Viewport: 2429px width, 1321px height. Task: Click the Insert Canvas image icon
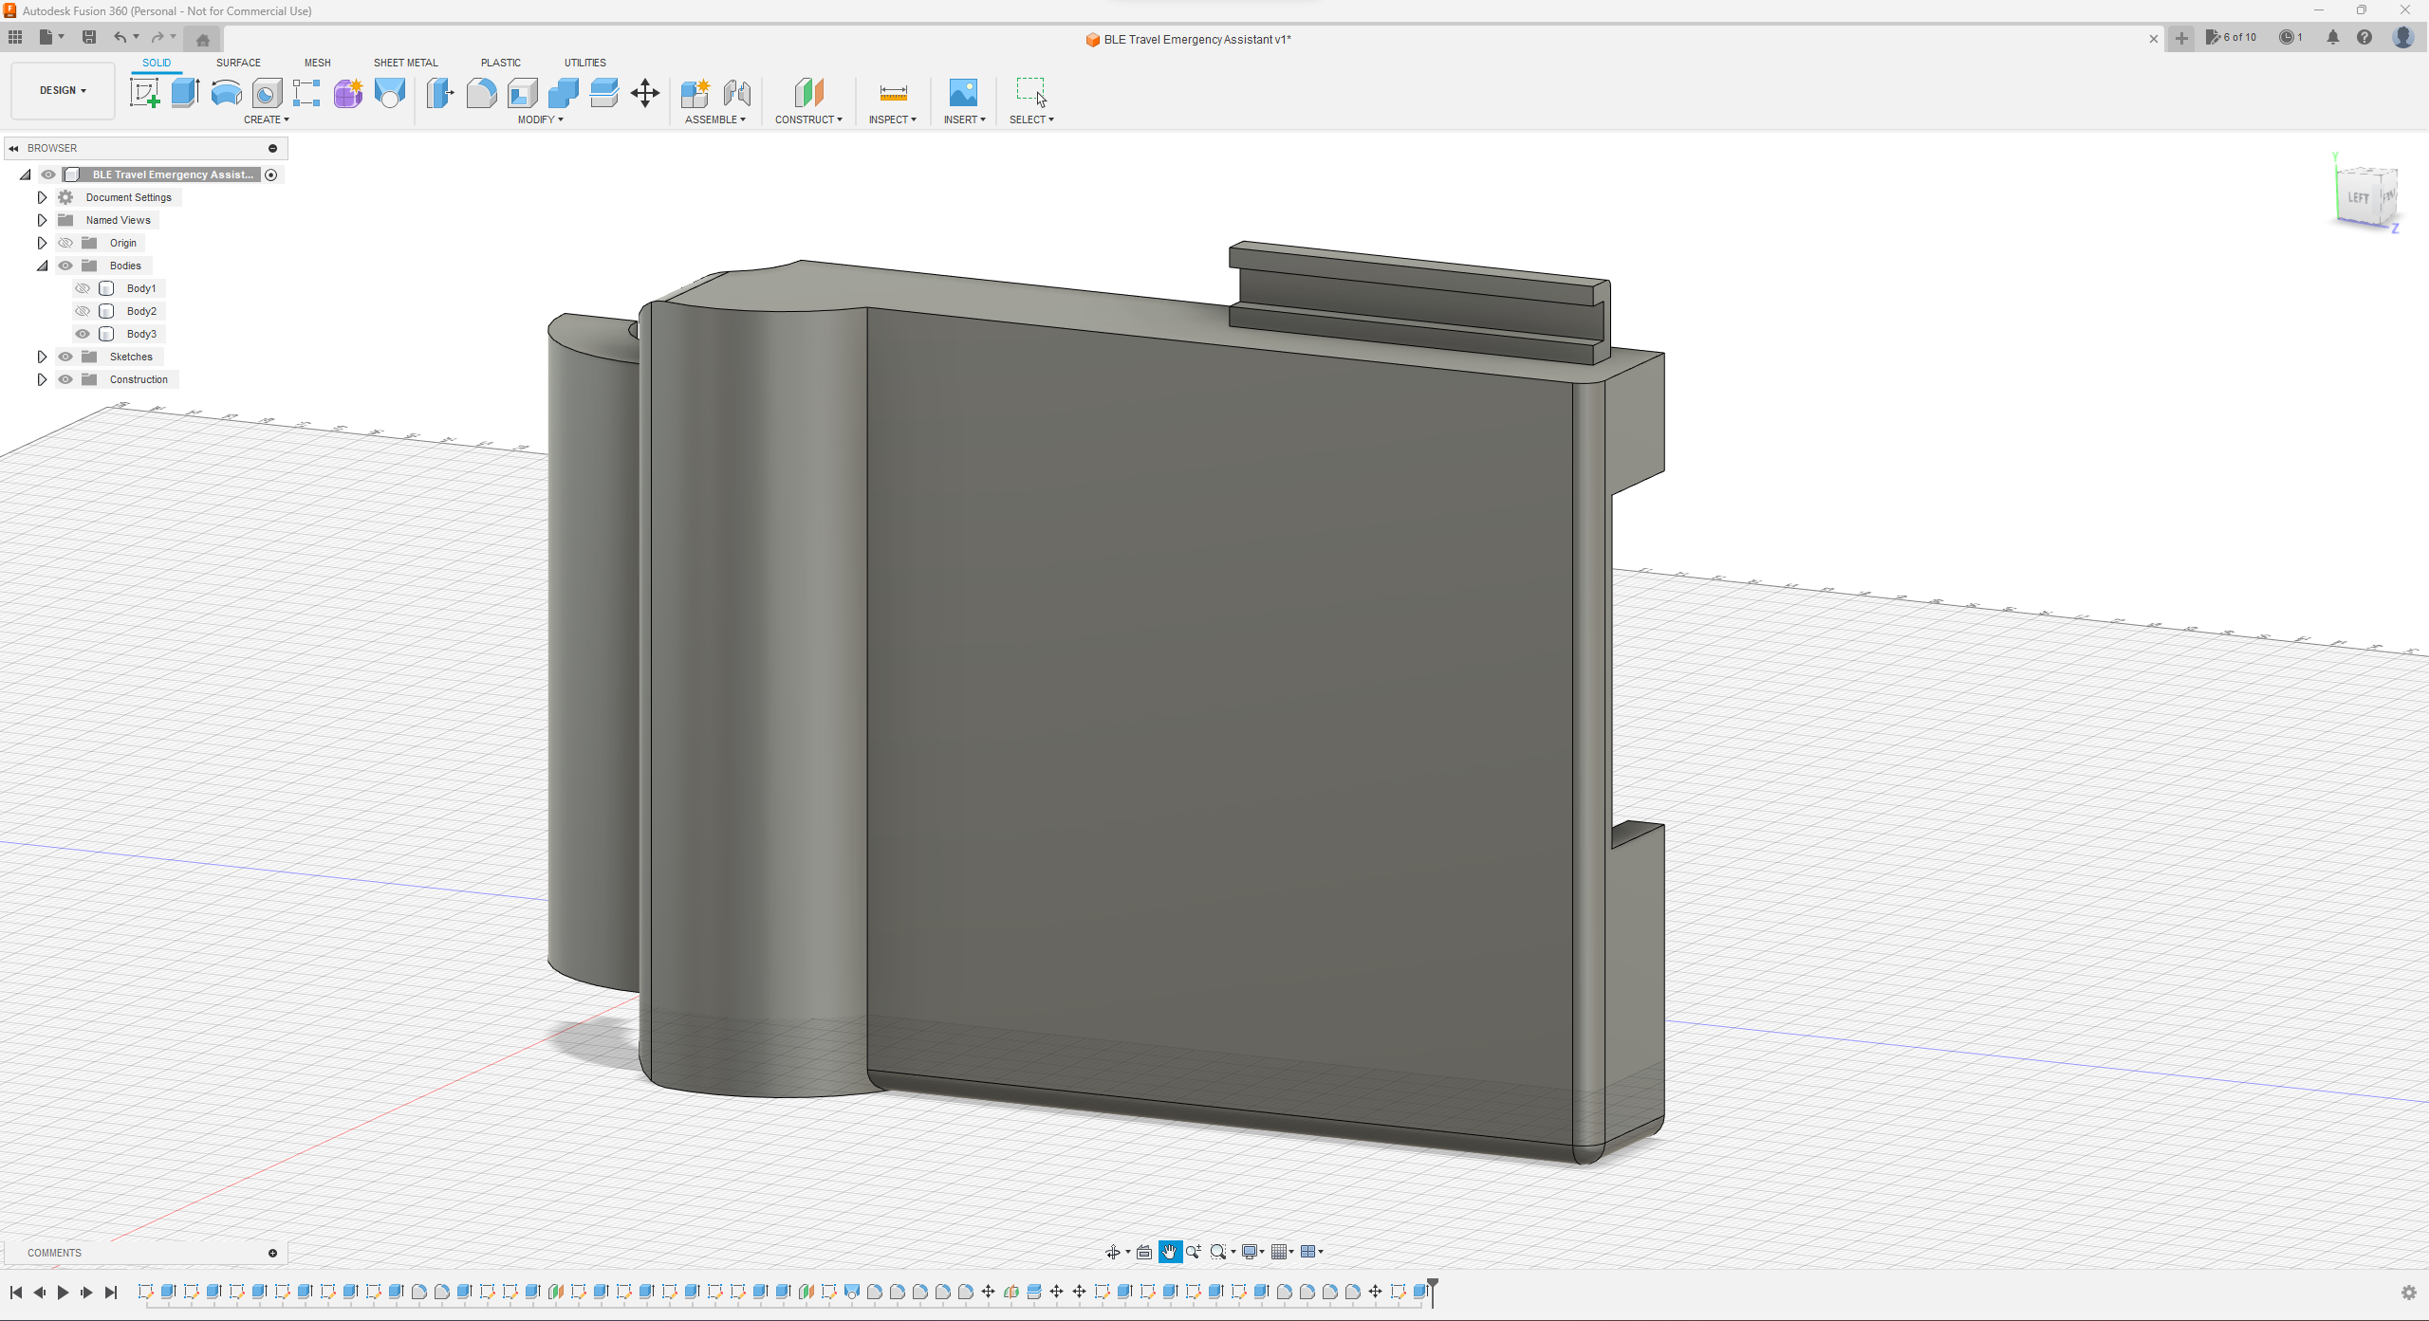963,92
